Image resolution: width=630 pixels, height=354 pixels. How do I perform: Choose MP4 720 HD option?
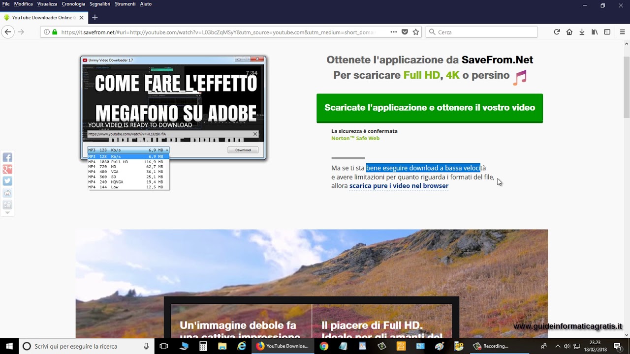click(128, 167)
